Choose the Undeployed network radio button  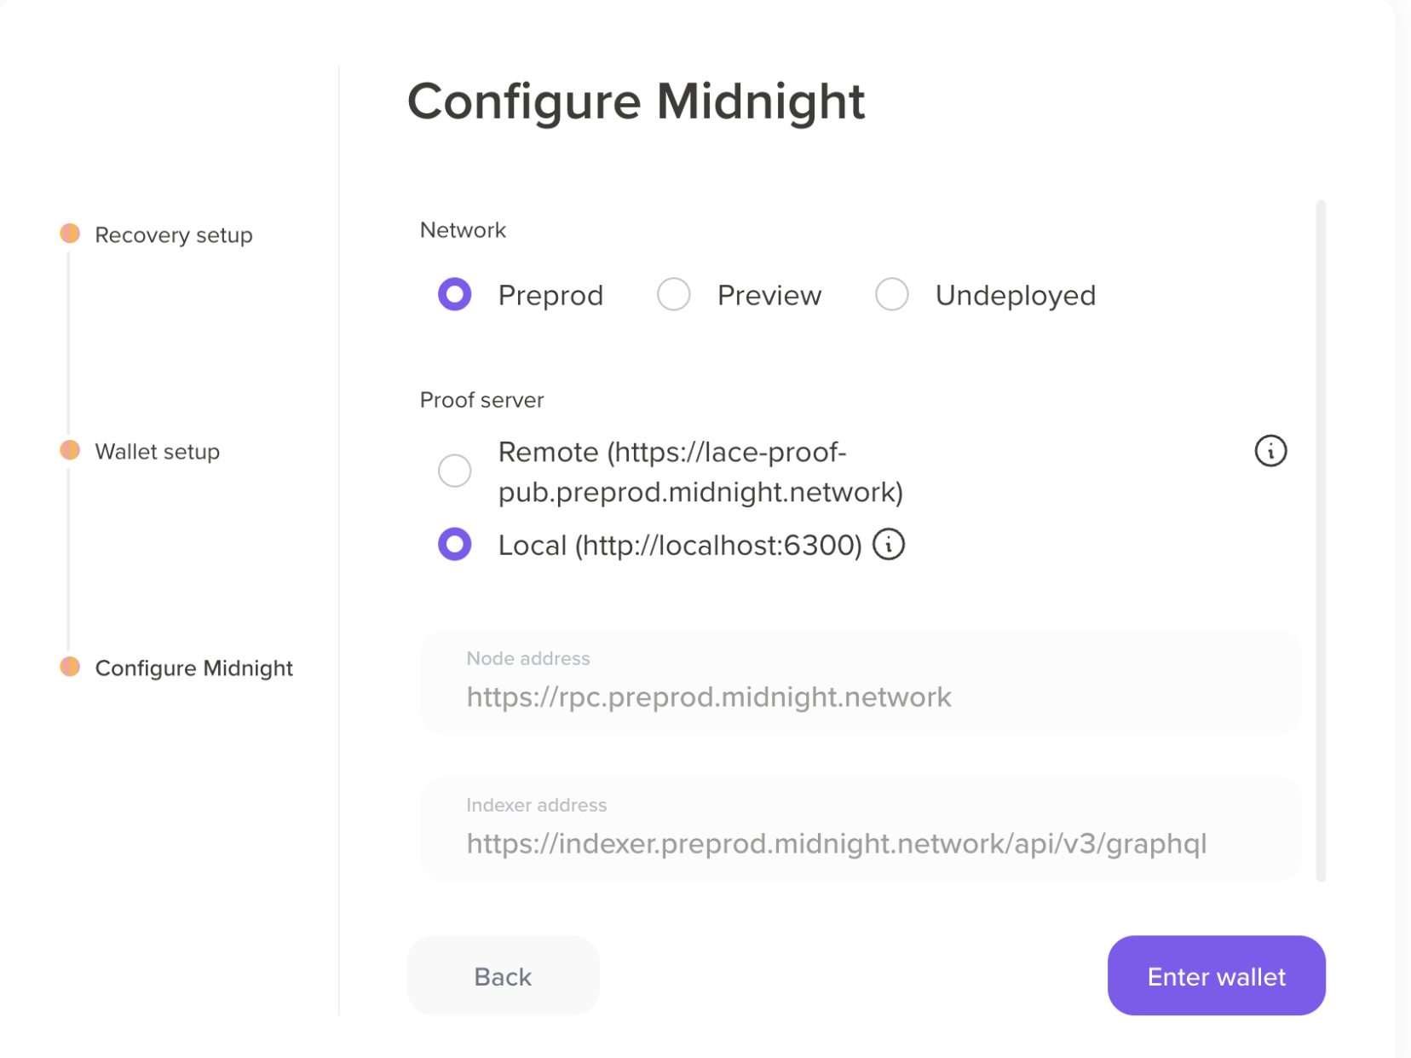point(892,295)
